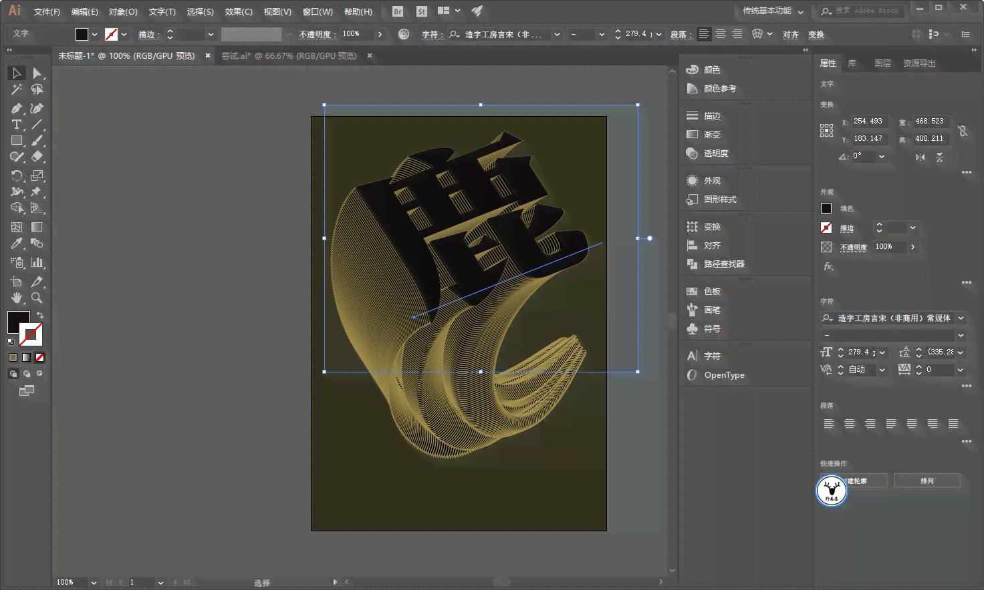Select the Pen tool
The width and height of the screenshot is (984, 590).
17,108
